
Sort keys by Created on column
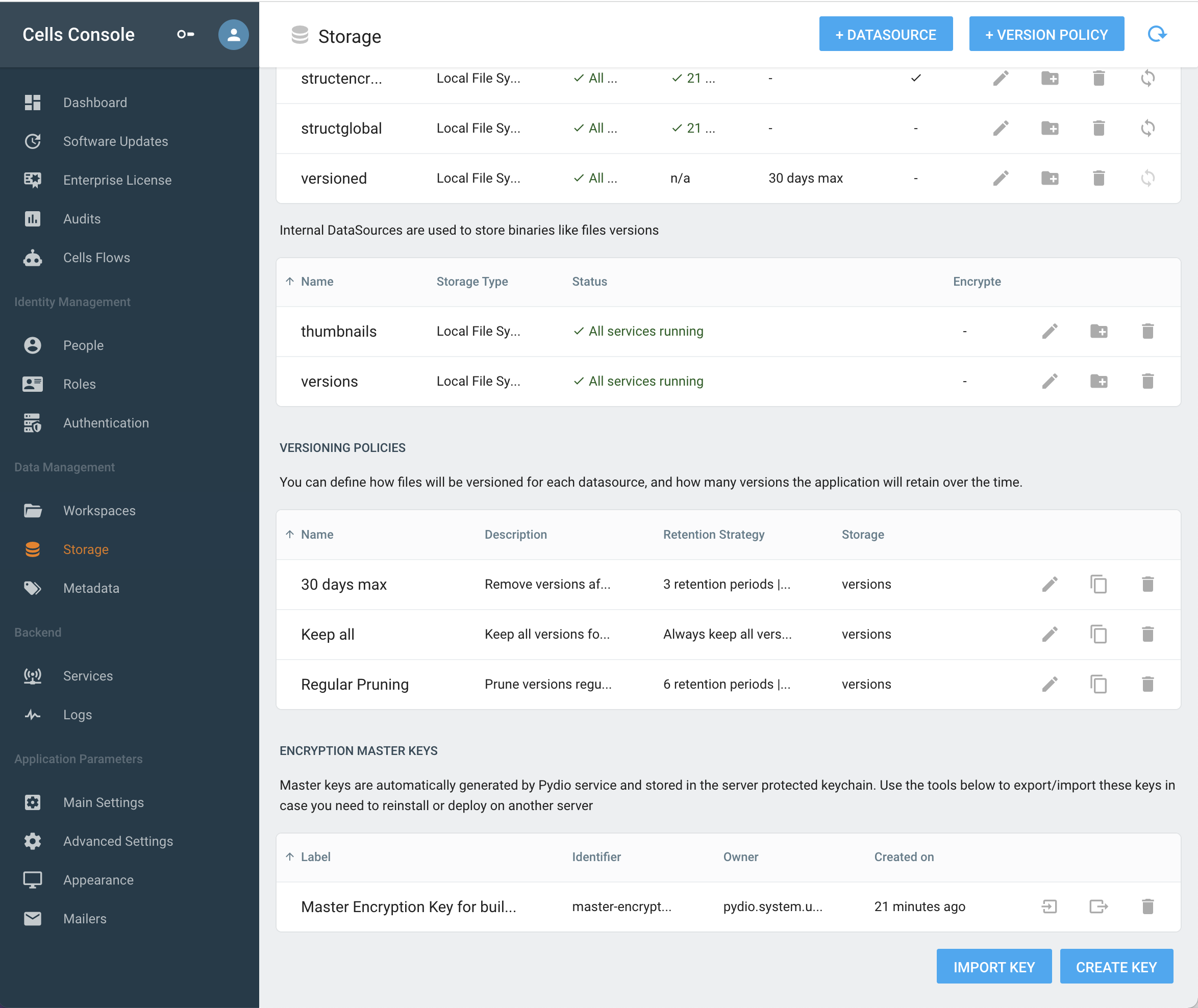(x=904, y=857)
